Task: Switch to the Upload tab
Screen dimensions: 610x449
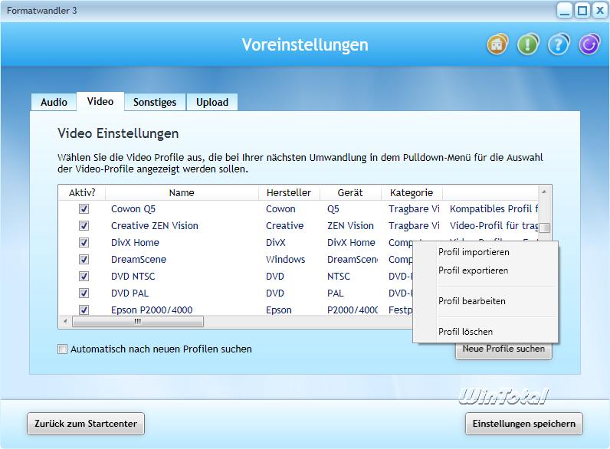Action: pos(212,103)
